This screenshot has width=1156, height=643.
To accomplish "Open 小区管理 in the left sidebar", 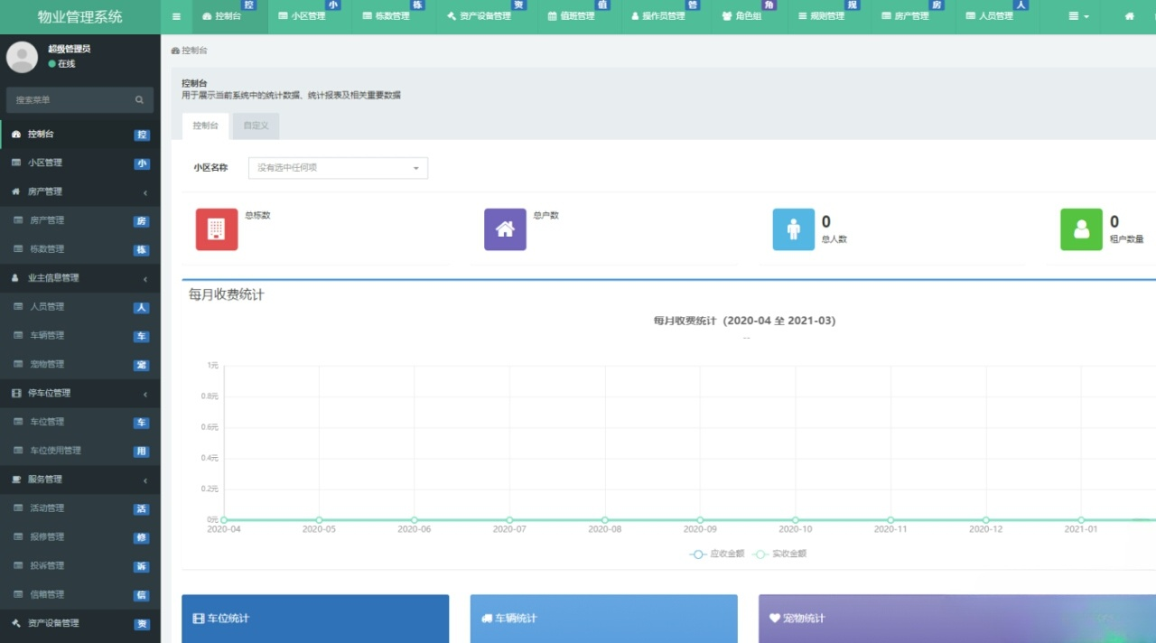I will point(80,163).
